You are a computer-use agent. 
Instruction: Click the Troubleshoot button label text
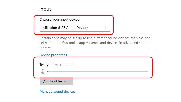click(x=59, y=81)
